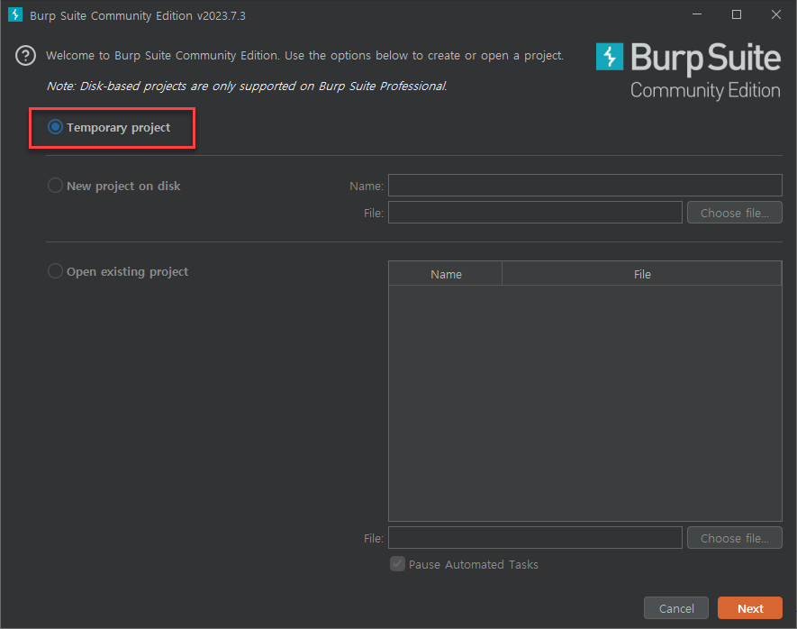The image size is (797, 629).
Task: Select the Temporary project radio button
Action: [55, 127]
